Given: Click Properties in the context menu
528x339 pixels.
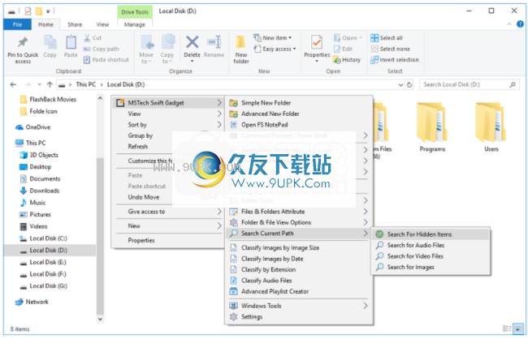Looking at the screenshot, I should point(168,240).
